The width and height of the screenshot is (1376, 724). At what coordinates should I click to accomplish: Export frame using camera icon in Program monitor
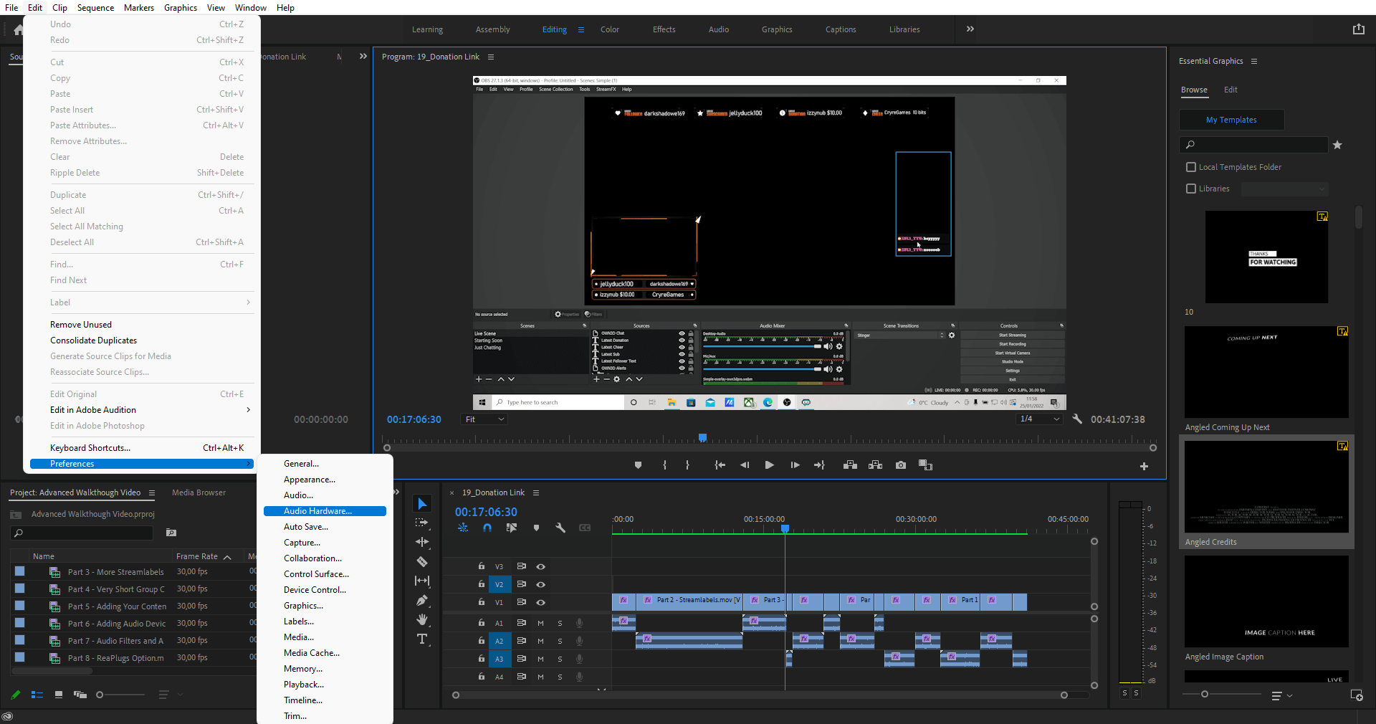click(x=900, y=465)
